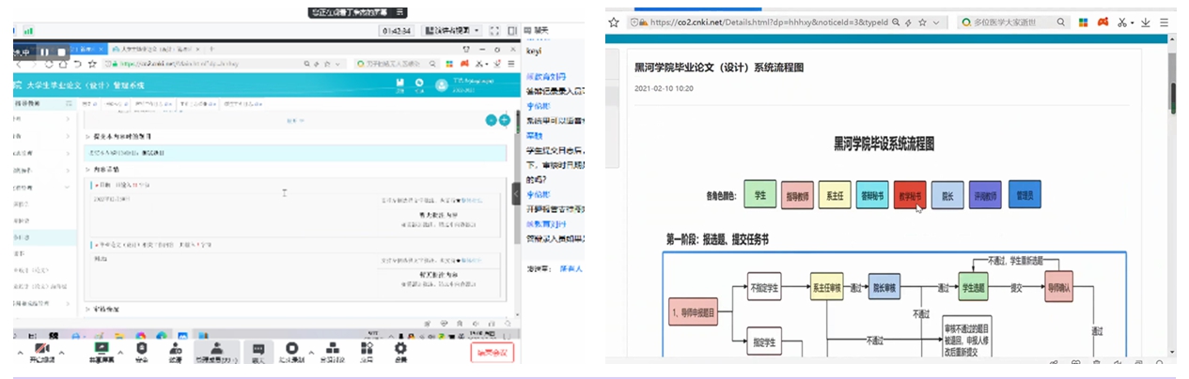Image resolution: width=1189 pixels, height=379 pixels.
Task: Click the Record circle icon in meeting toolbar
Action: tap(292, 348)
